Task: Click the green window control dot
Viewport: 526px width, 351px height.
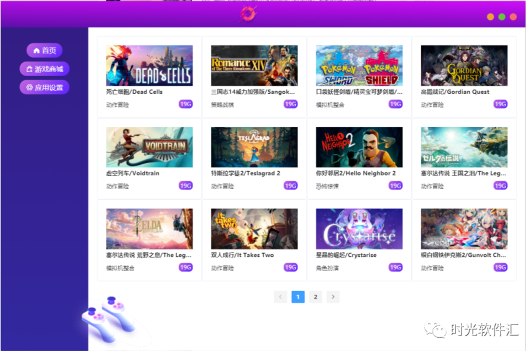Action: [x=502, y=17]
